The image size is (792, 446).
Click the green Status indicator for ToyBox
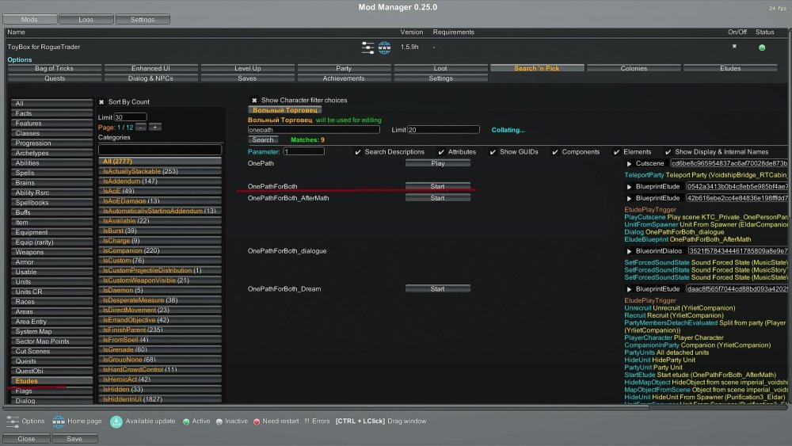tap(762, 48)
